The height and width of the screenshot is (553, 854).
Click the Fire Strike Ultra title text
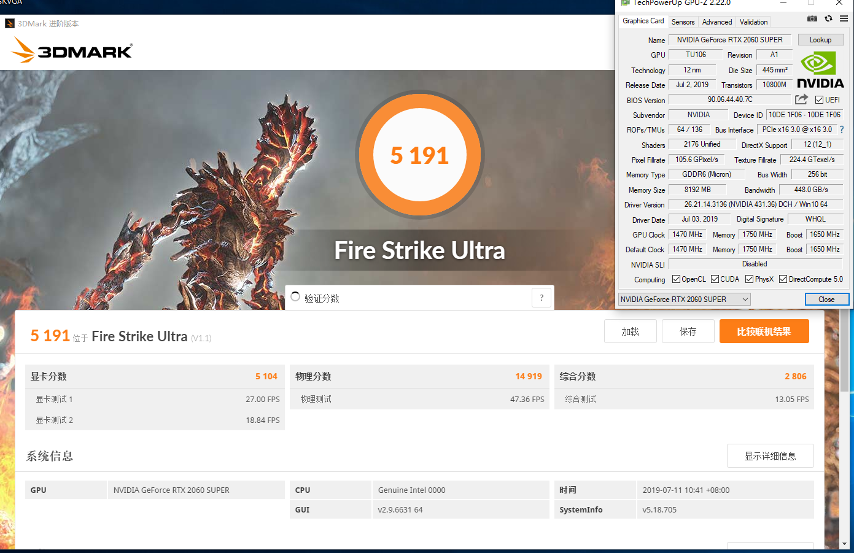(x=420, y=250)
